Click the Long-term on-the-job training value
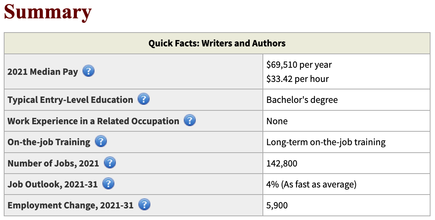Screen dimensions: 435x220 tap(326, 142)
